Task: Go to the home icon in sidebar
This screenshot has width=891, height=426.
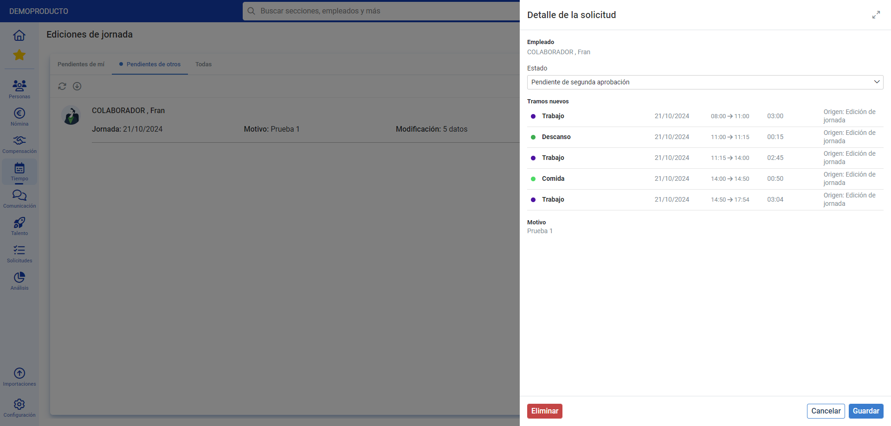Action: [19, 35]
